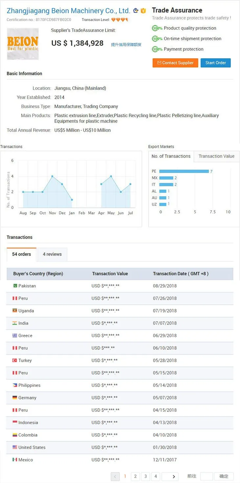Click the Colombia country name
240x483 pixels.
click(28, 435)
